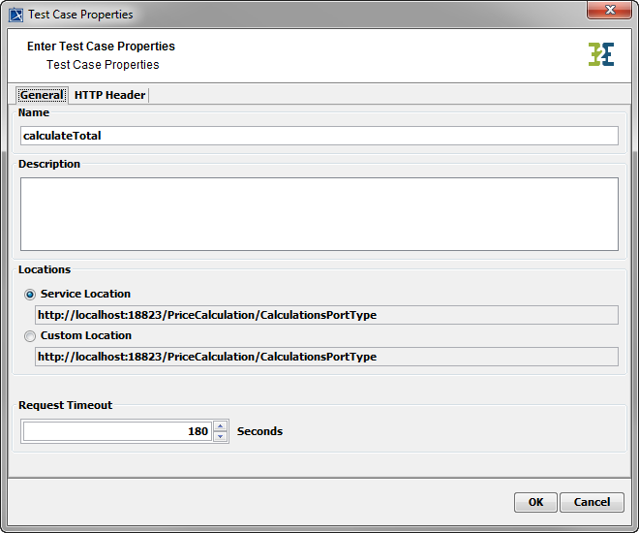Viewport: 639px width, 533px height.
Task: Click the green-blue logo in the header
Action: tap(600, 54)
